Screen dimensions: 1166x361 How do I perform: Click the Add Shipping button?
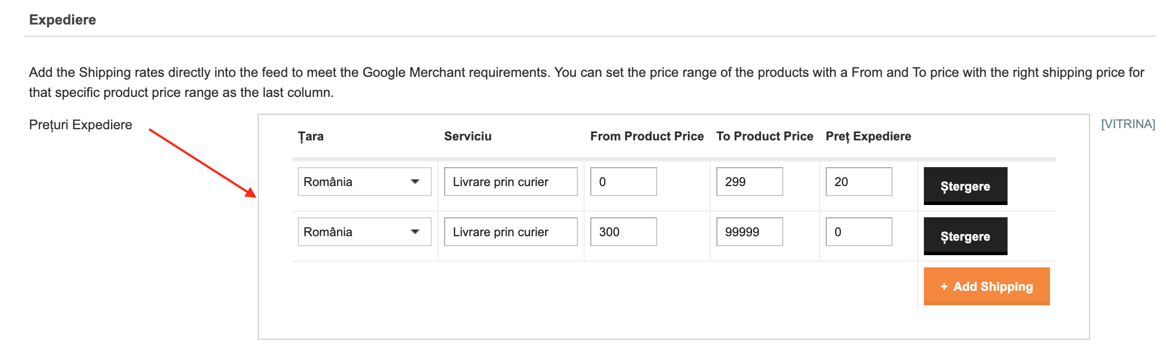986,286
